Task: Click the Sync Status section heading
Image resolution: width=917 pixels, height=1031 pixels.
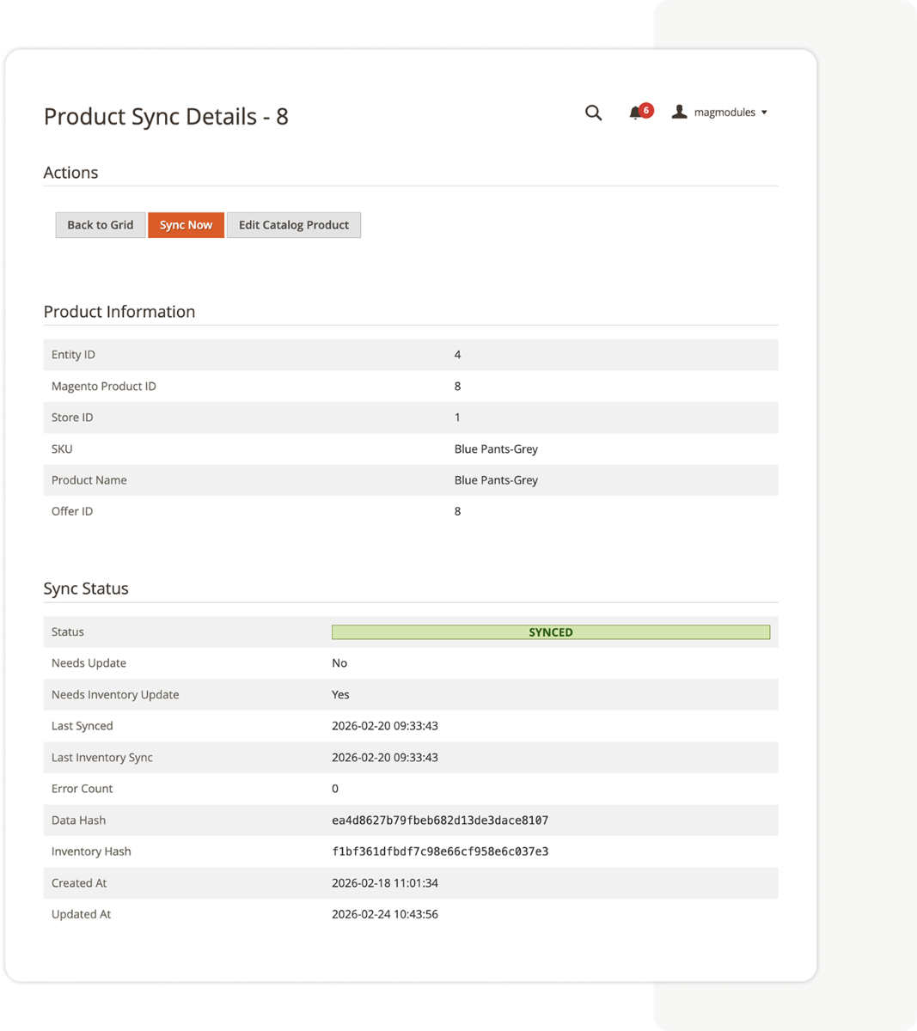Action: (86, 588)
